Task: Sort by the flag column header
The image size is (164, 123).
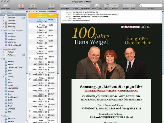Action: pyautogui.click(x=33, y=11)
